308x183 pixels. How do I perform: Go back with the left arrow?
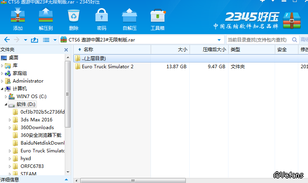tap(7, 40)
